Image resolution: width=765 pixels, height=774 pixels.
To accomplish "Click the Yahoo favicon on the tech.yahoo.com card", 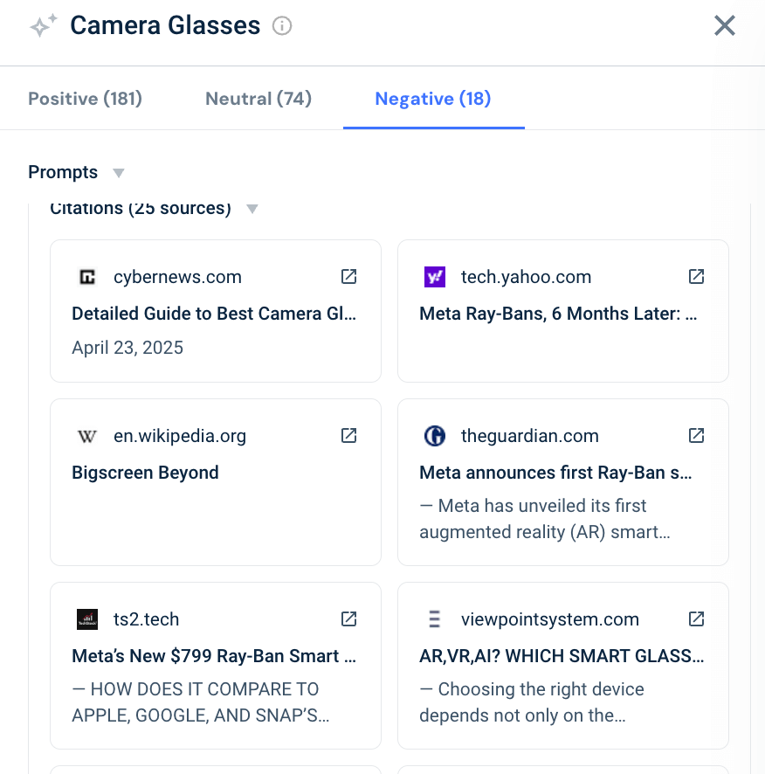I will (434, 276).
